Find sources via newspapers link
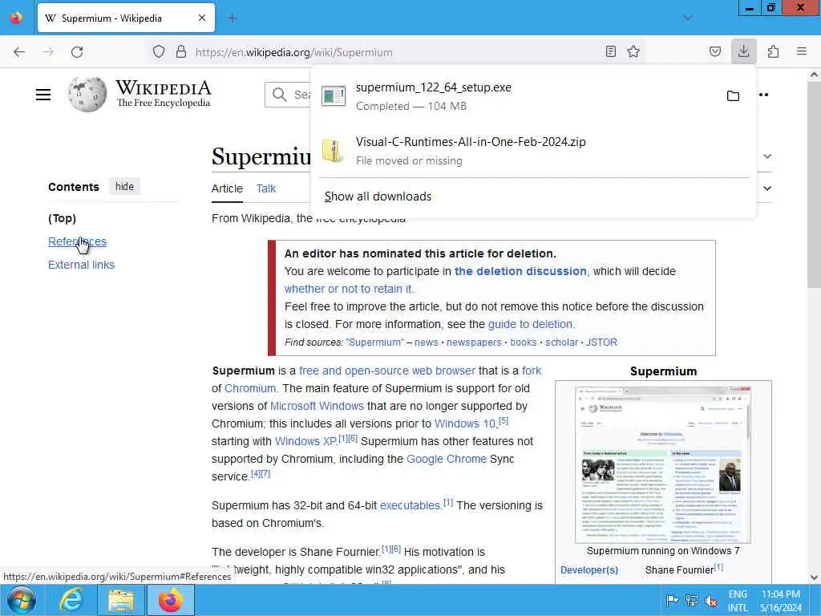821x616 pixels. [x=474, y=342]
